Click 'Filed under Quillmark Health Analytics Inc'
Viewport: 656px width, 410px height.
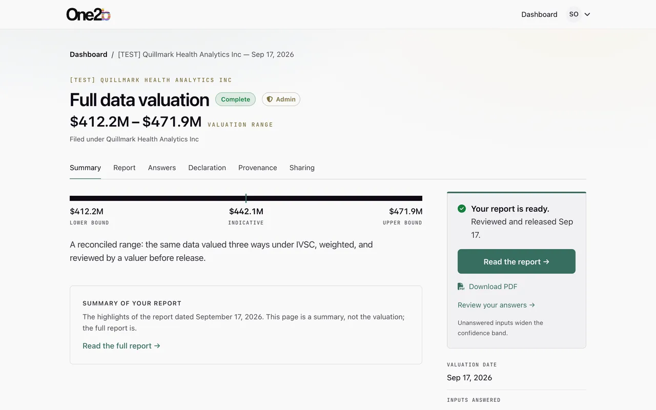click(134, 139)
